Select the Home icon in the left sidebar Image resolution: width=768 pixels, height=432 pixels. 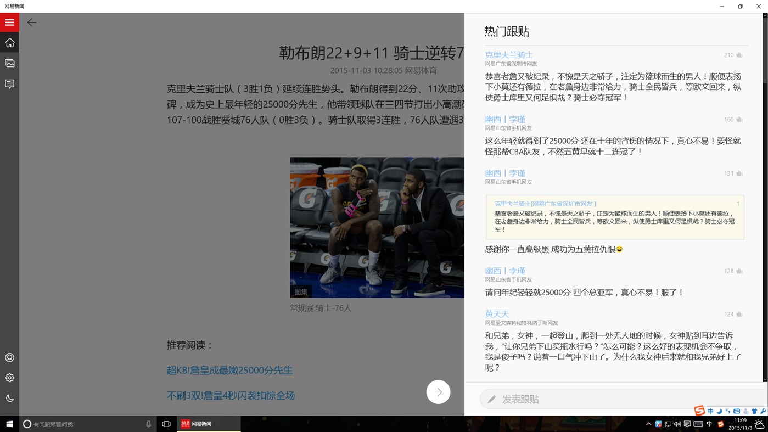point(9,42)
